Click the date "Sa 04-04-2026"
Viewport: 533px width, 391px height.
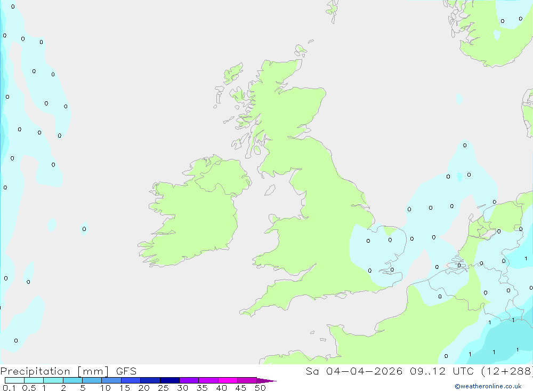tap(354, 371)
